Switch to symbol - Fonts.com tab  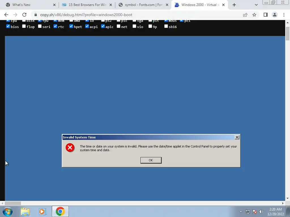point(143,5)
